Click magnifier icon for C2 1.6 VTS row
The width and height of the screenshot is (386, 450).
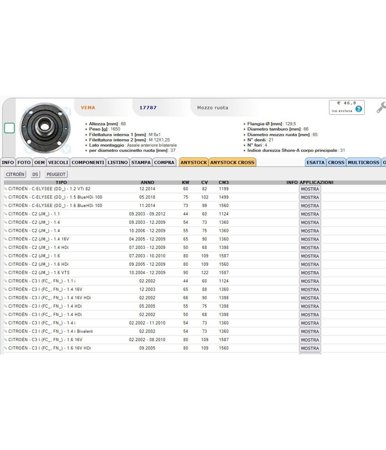5,272
